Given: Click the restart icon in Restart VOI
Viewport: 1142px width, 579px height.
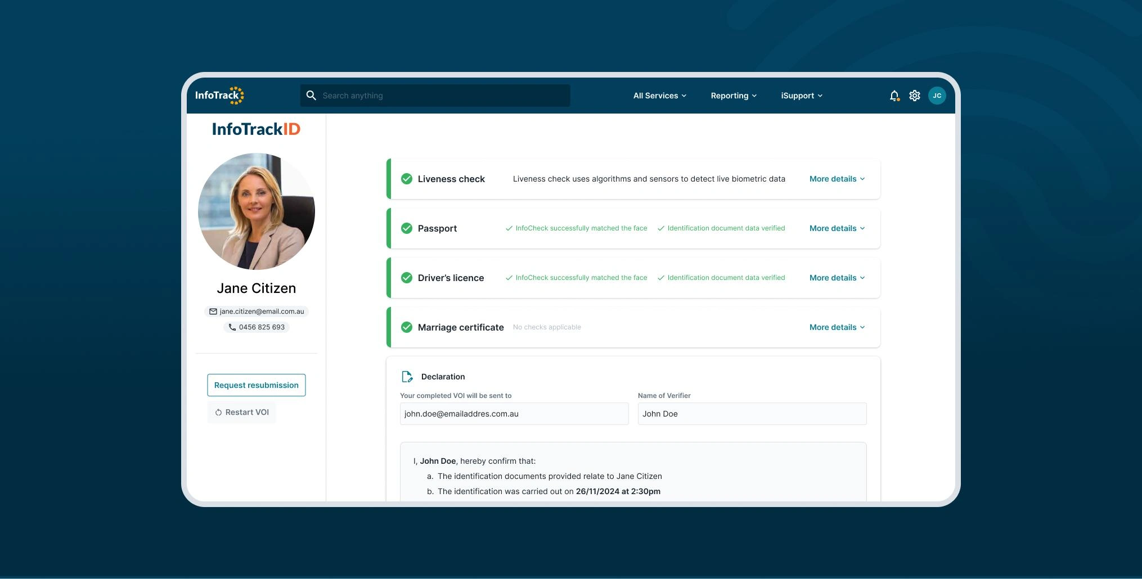Looking at the screenshot, I should (x=218, y=413).
